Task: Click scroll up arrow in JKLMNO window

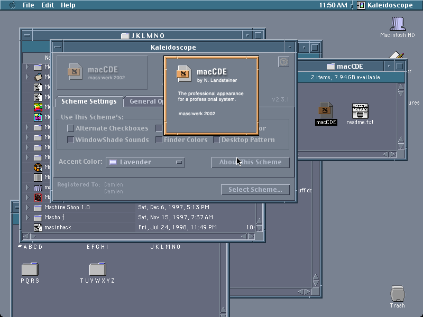Action: [259, 221]
